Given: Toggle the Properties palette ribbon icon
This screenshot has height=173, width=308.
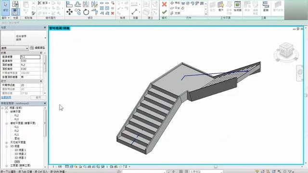Looking at the screenshot, I should [15, 12].
